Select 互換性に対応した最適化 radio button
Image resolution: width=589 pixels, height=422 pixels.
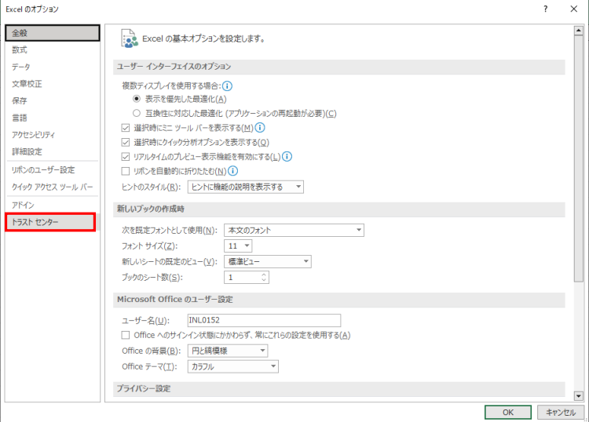click(137, 113)
